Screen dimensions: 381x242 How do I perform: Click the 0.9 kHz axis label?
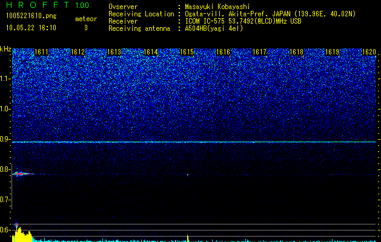tap(5, 139)
